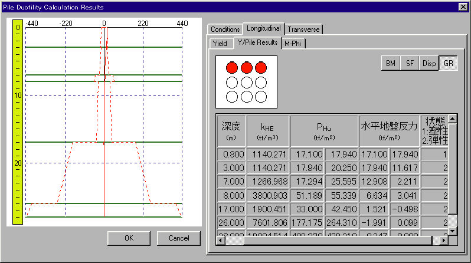
Task: Show the Disp diagram view
Action: click(x=429, y=64)
